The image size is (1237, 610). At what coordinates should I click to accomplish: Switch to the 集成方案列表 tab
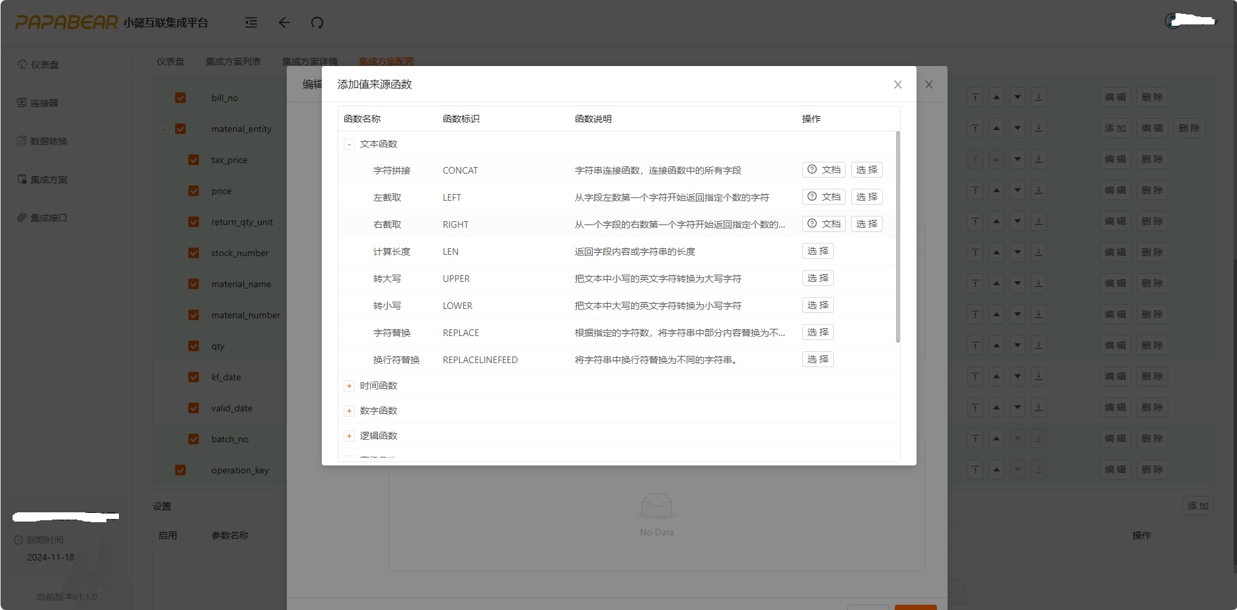(x=233, y=61)
